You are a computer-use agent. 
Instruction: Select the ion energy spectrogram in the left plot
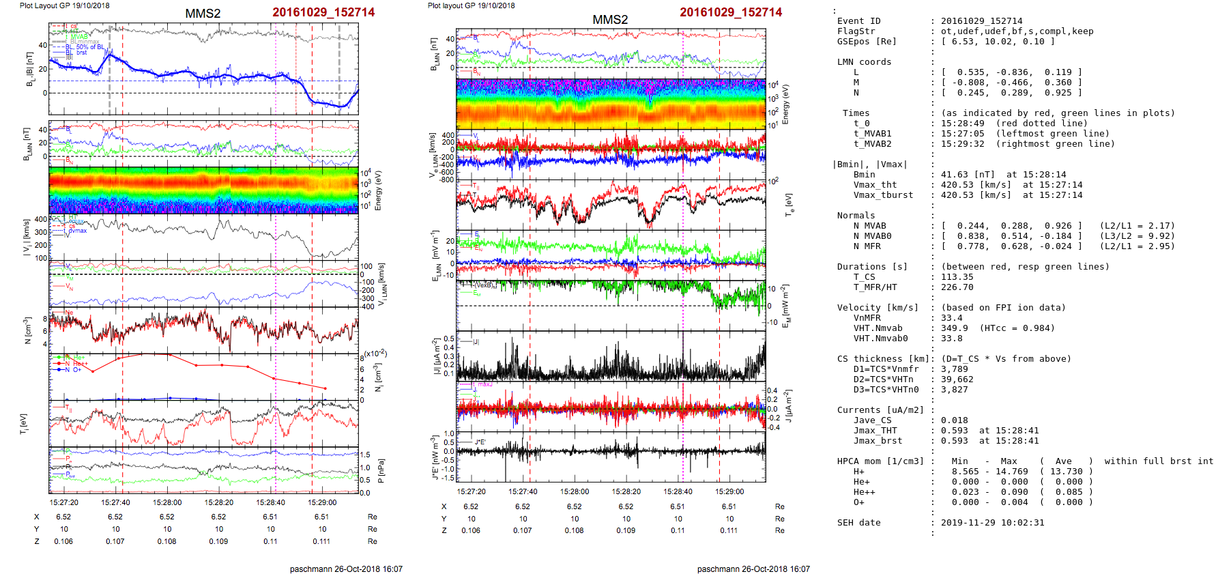[x=203, y=190]
